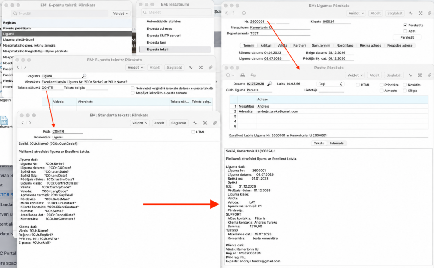Click the date lookup icon next to Datums
The image size is (434, 268).
coord(270,83)
